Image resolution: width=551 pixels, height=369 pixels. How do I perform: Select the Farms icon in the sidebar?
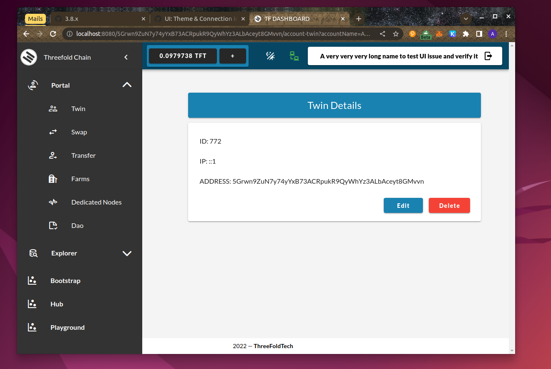53,178
